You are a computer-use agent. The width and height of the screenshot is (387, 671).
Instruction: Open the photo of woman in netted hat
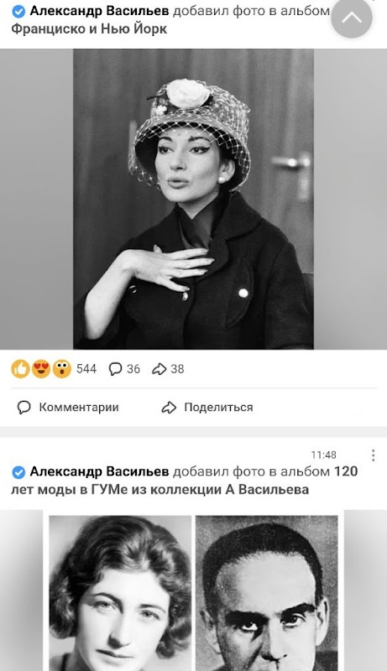[193, 199]
